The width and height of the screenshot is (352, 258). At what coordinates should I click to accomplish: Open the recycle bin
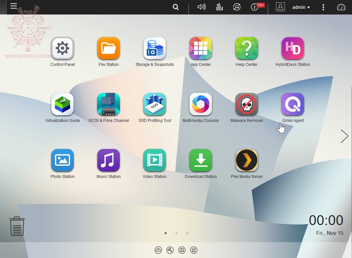[17, 226]
